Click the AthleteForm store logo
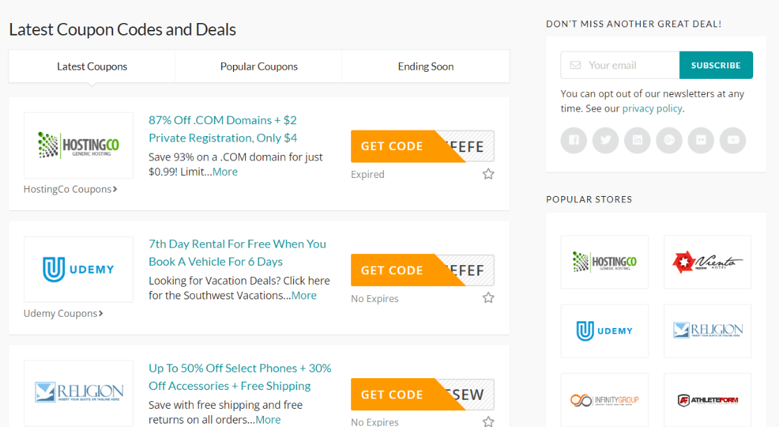Screen dimensions: 779x427 [707, 400]
